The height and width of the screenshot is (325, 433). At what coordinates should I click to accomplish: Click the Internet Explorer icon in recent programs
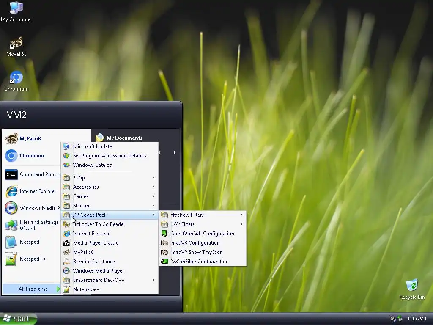point(11,191)
